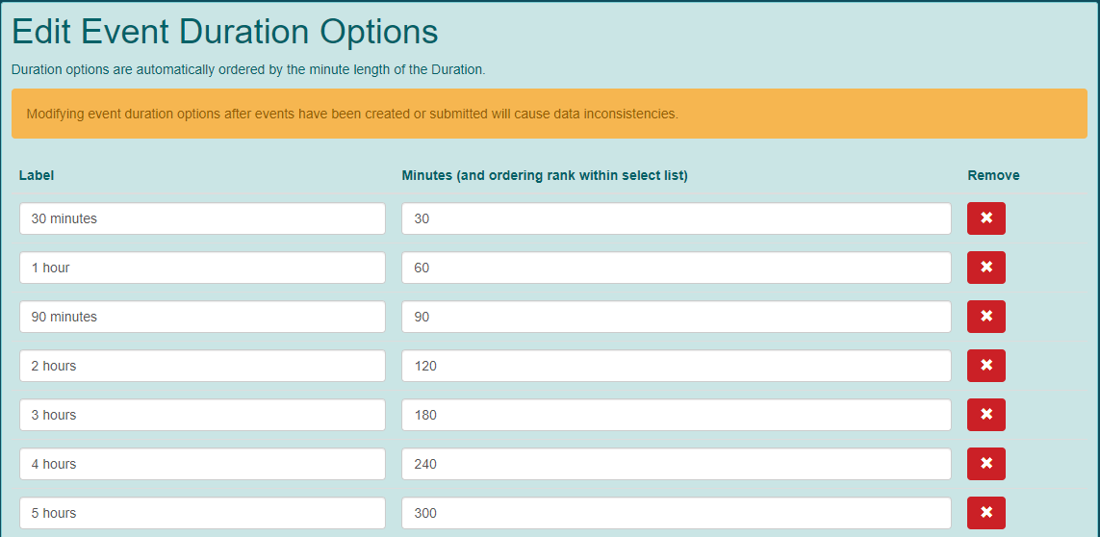1100x537 pixels.
Task: Focus the minutes field containing 180
Action: [x=677, y=415]
